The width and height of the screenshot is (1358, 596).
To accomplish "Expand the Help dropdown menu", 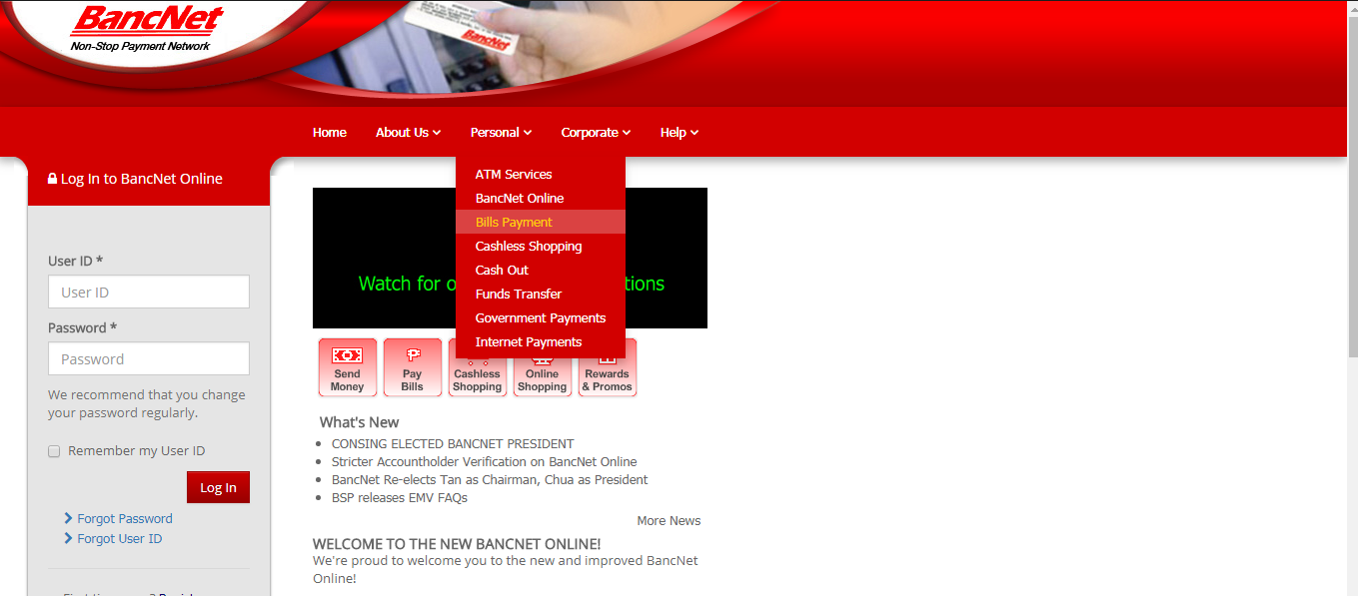I will pyautogui.click(x=679, y=132).
